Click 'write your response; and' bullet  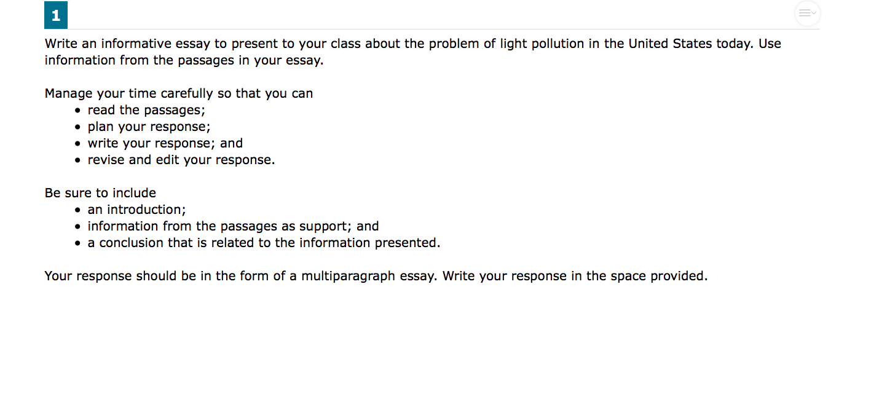point(165,143)
